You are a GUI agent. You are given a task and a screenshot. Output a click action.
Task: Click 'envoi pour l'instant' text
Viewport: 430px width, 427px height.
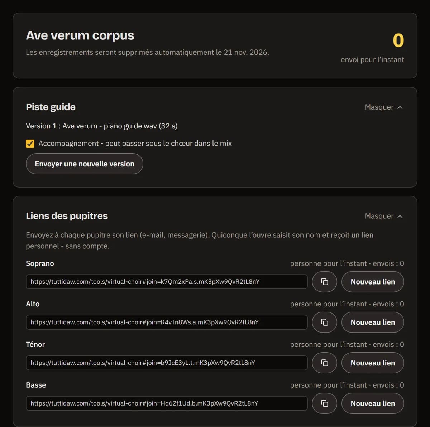coord(372,60)
